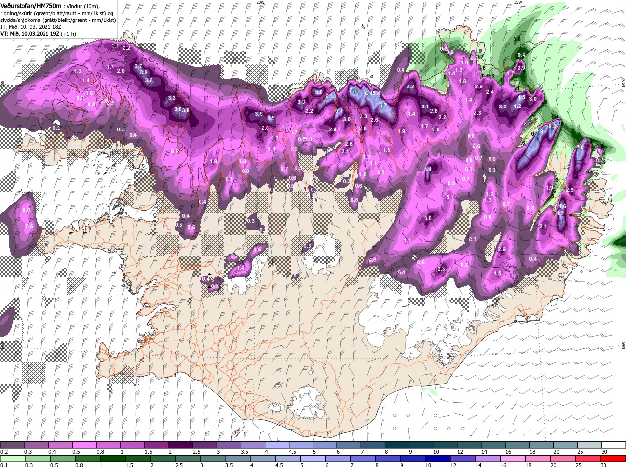This screenshot has height=469, width=626.
Task: Click the 'rigning/skúrir' legend description line
Action: 57,13
